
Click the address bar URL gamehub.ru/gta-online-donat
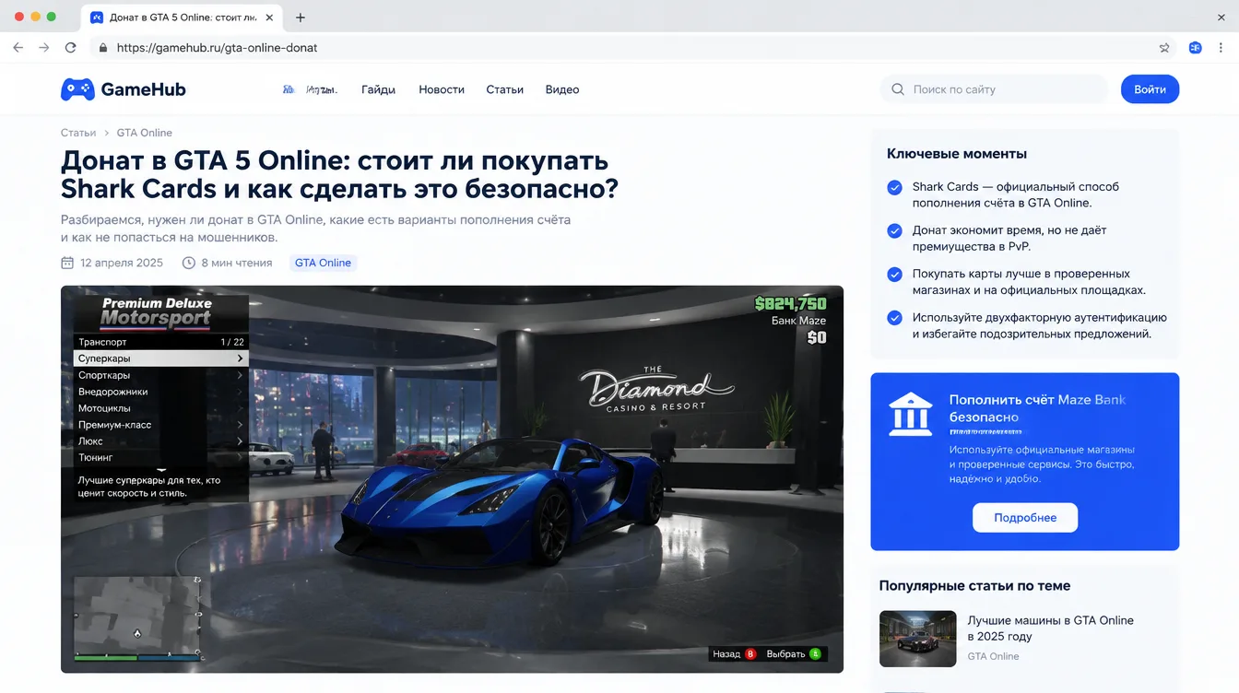click(x=217, y=48)
